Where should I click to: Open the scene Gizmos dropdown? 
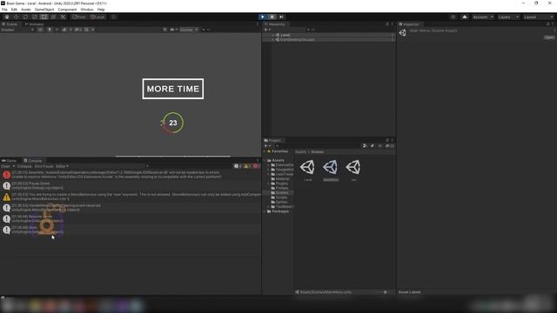[189, 30]
